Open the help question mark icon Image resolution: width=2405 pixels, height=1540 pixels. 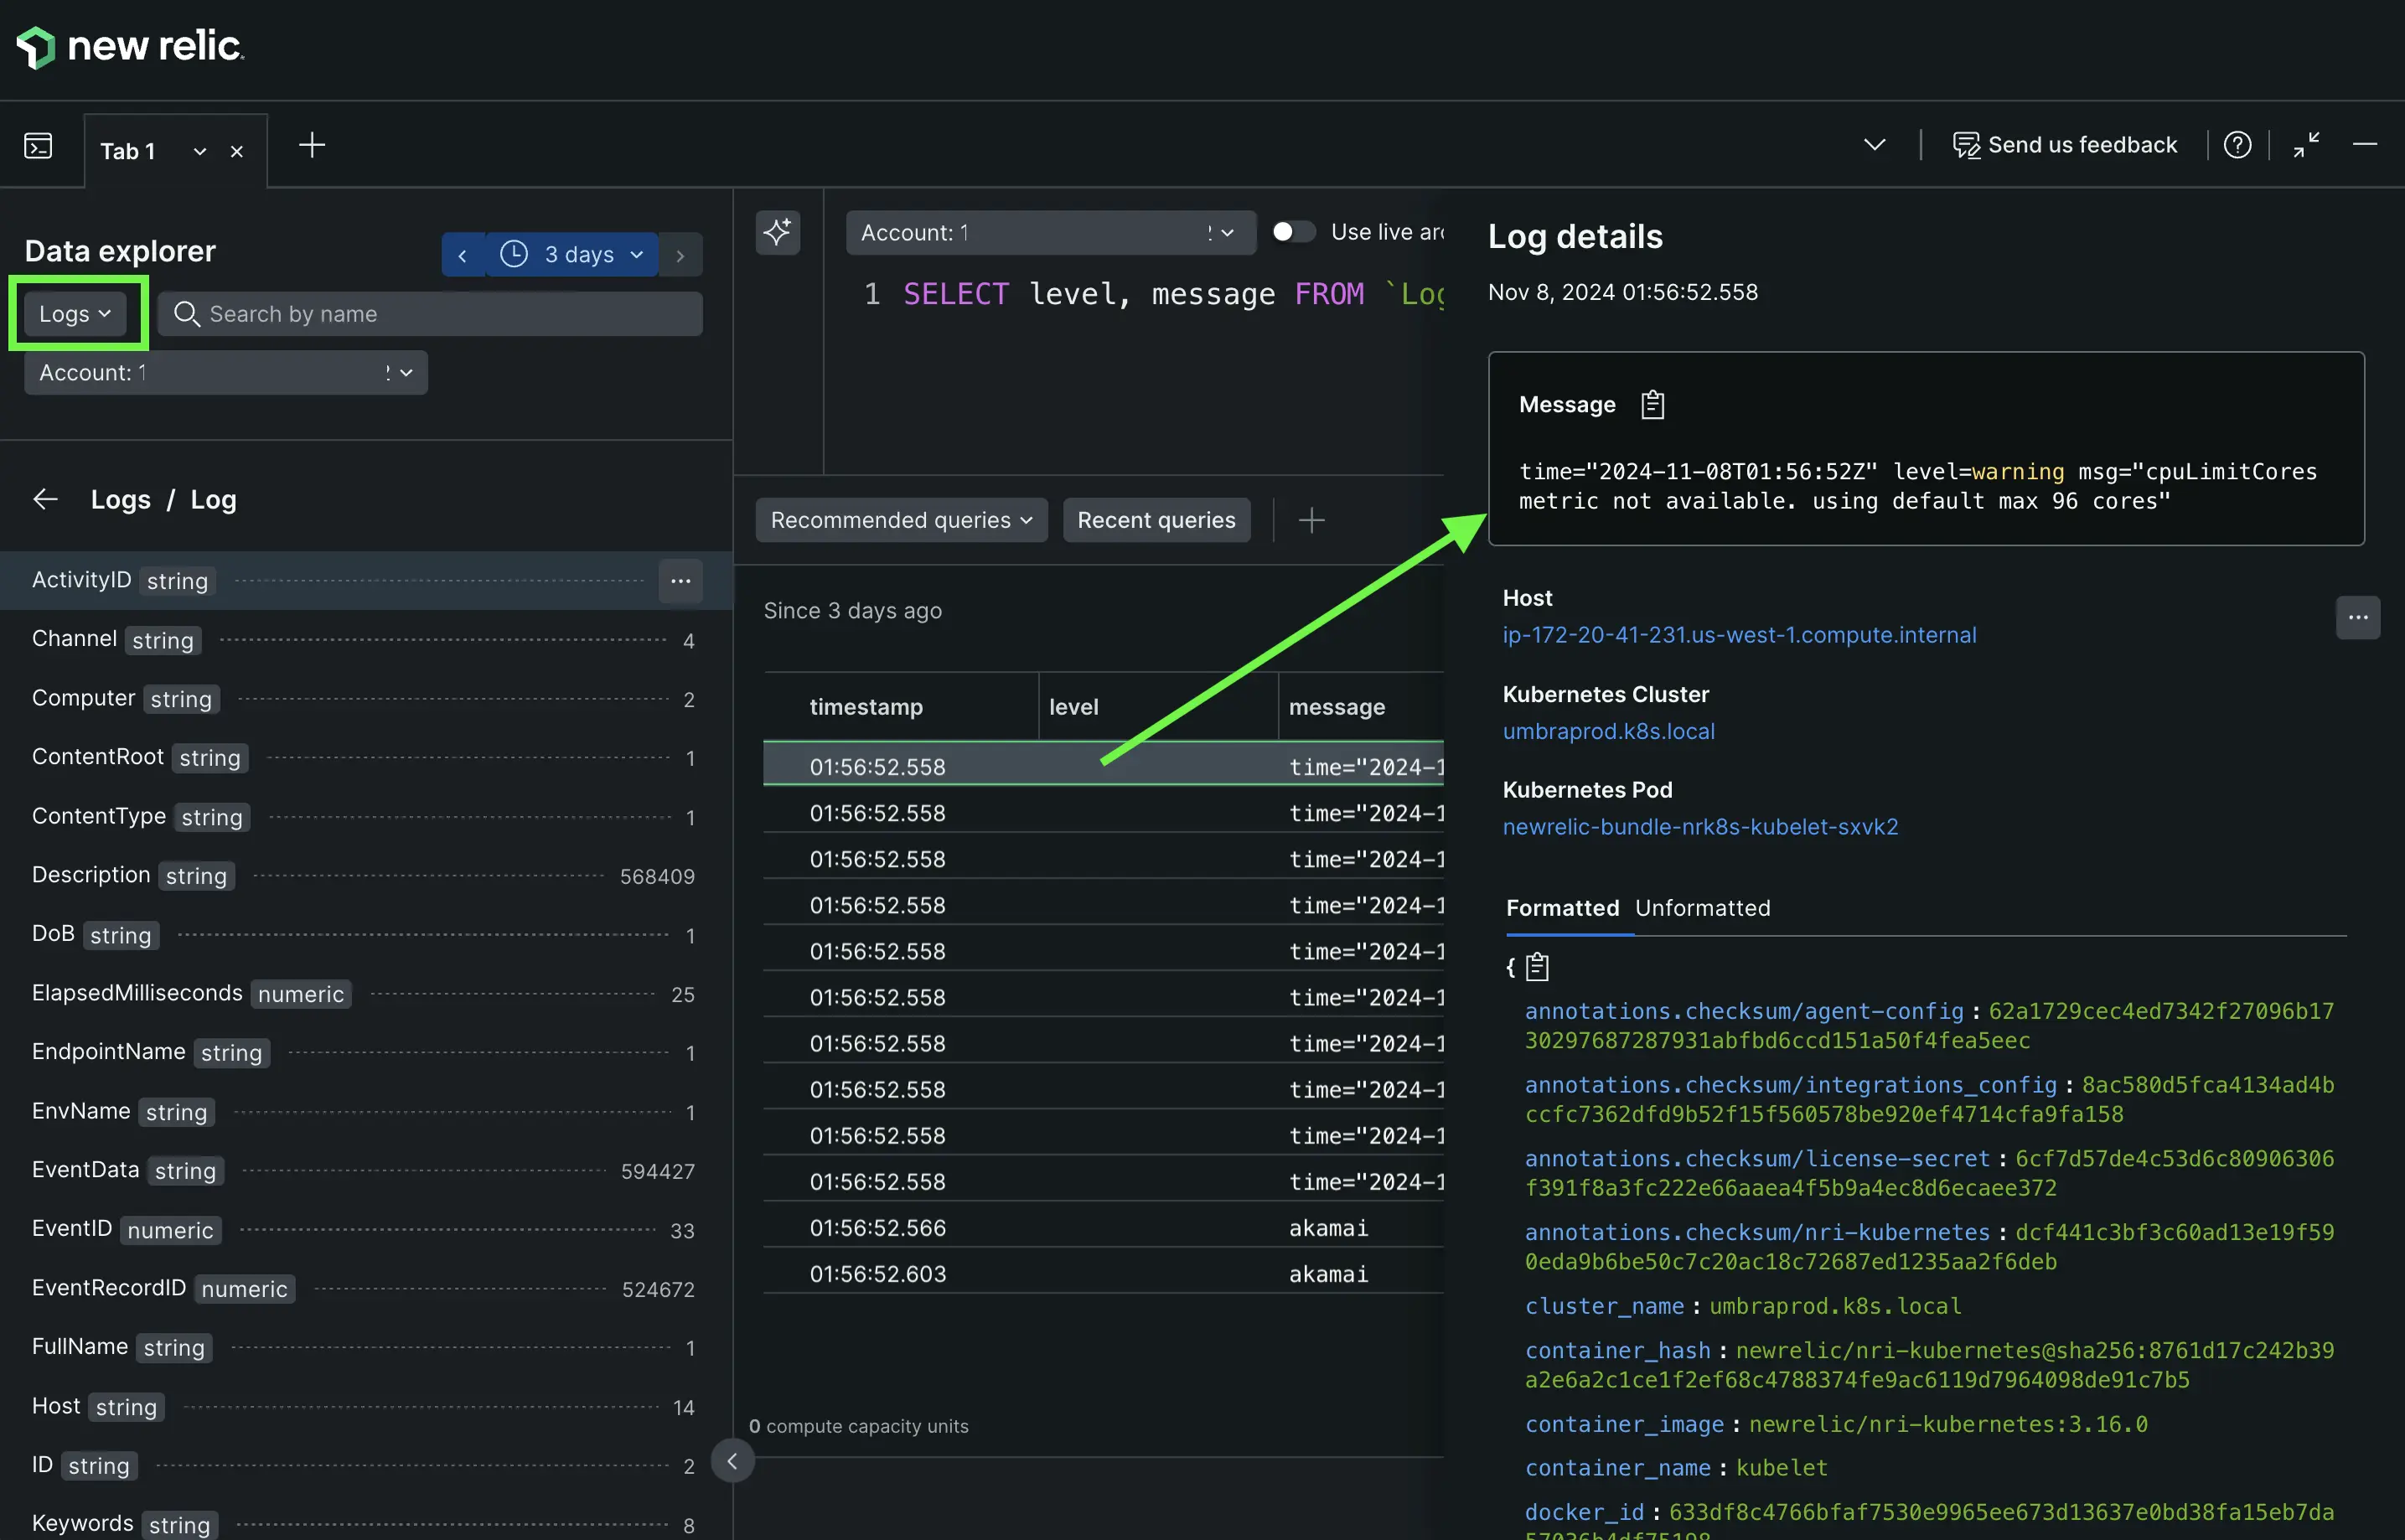tap(2238, 145)
